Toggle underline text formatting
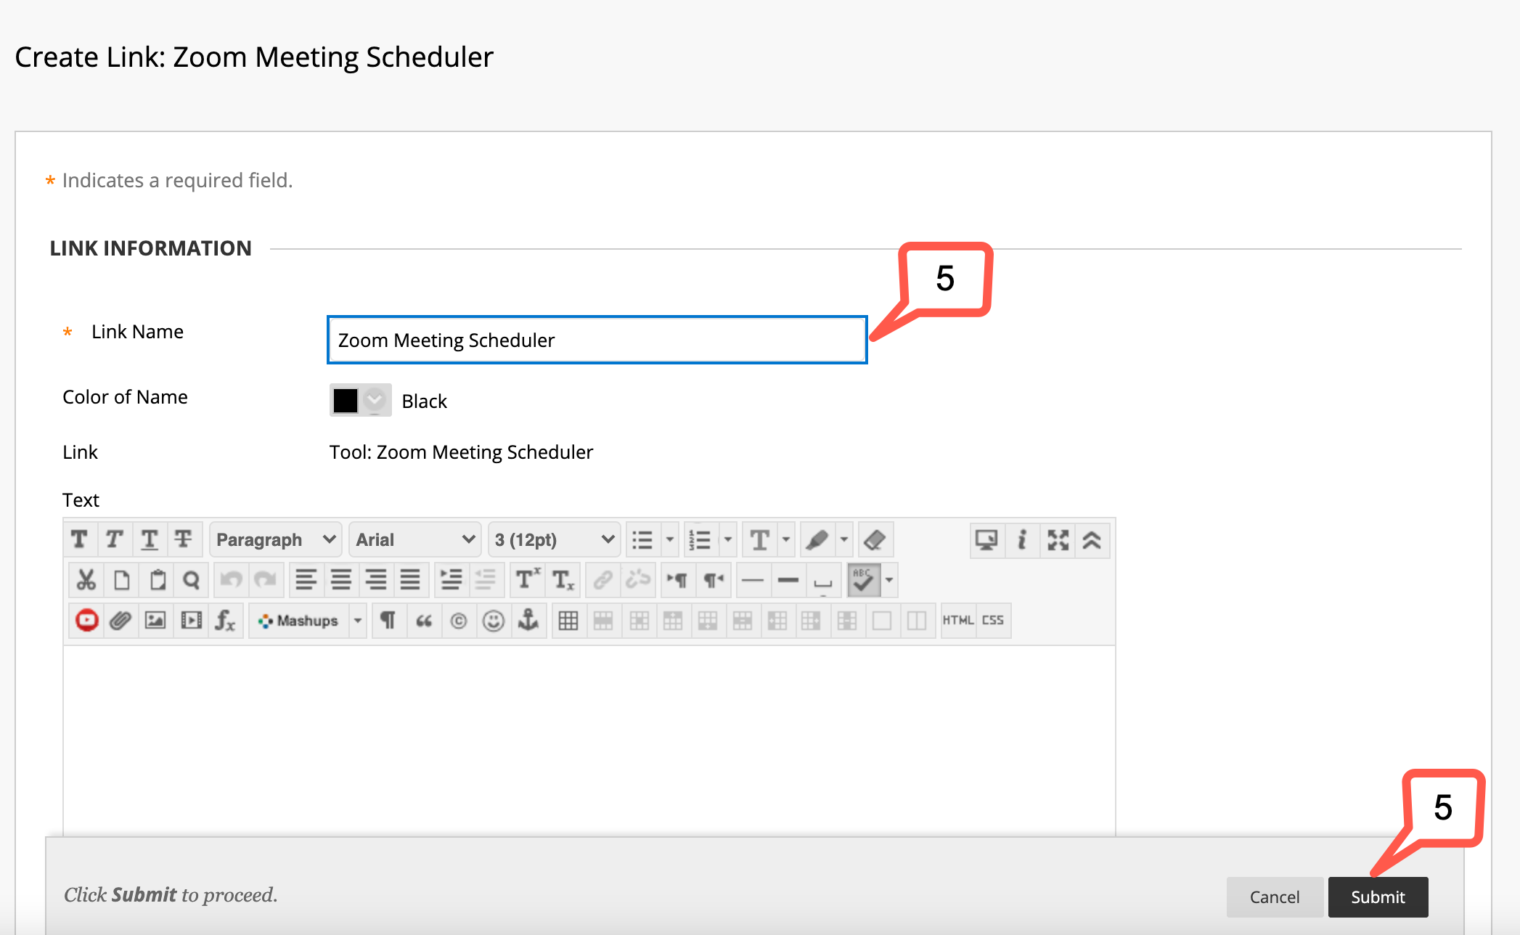 (x=150, y=540)
